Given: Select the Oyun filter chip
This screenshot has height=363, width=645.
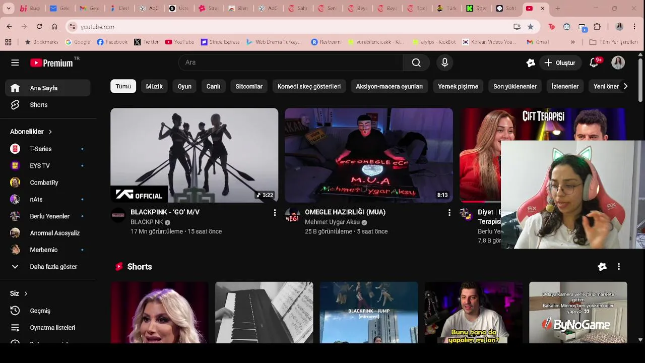Looking at the screenshot, I should 184,86.
